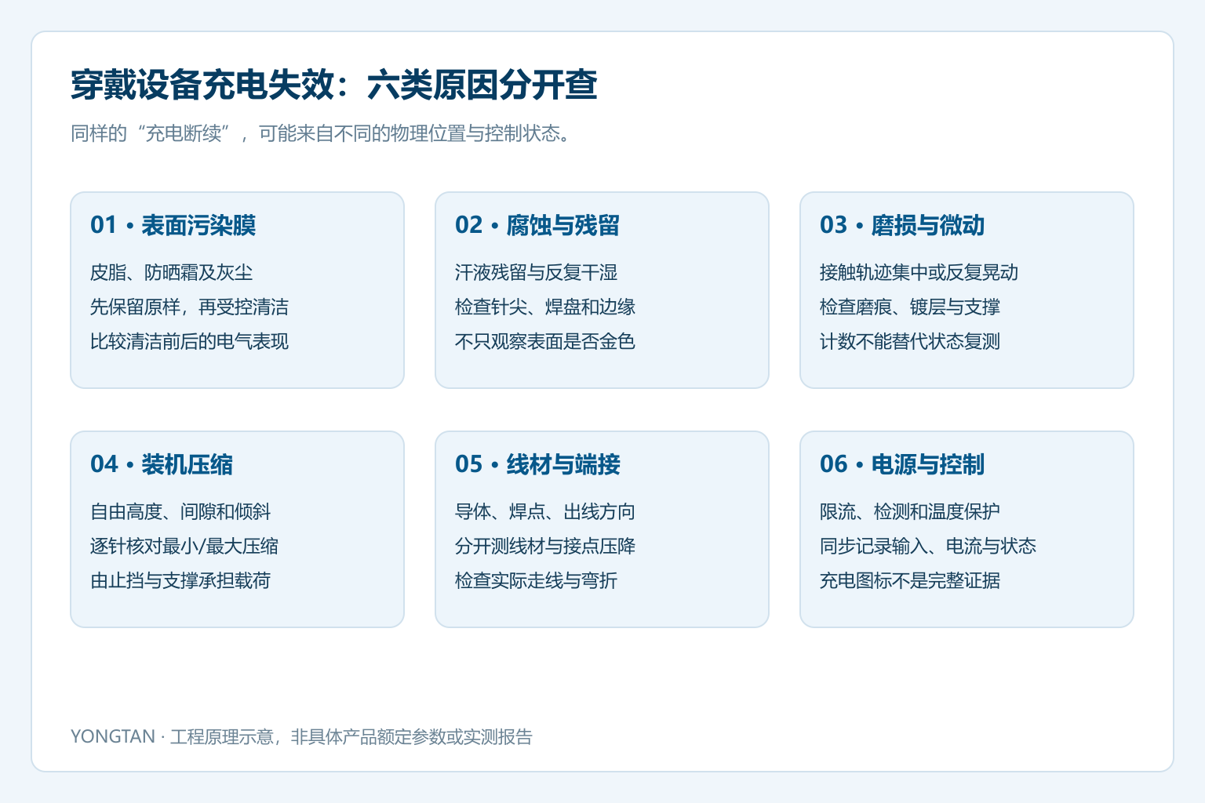This screenshot has width=1205, height=803.
Task: Click the text "检查磨痕、镀层与支撑"
Action: pos(910,307)
